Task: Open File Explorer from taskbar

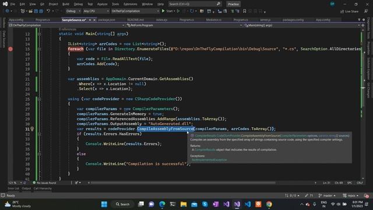Action: [x=184, y=204]
